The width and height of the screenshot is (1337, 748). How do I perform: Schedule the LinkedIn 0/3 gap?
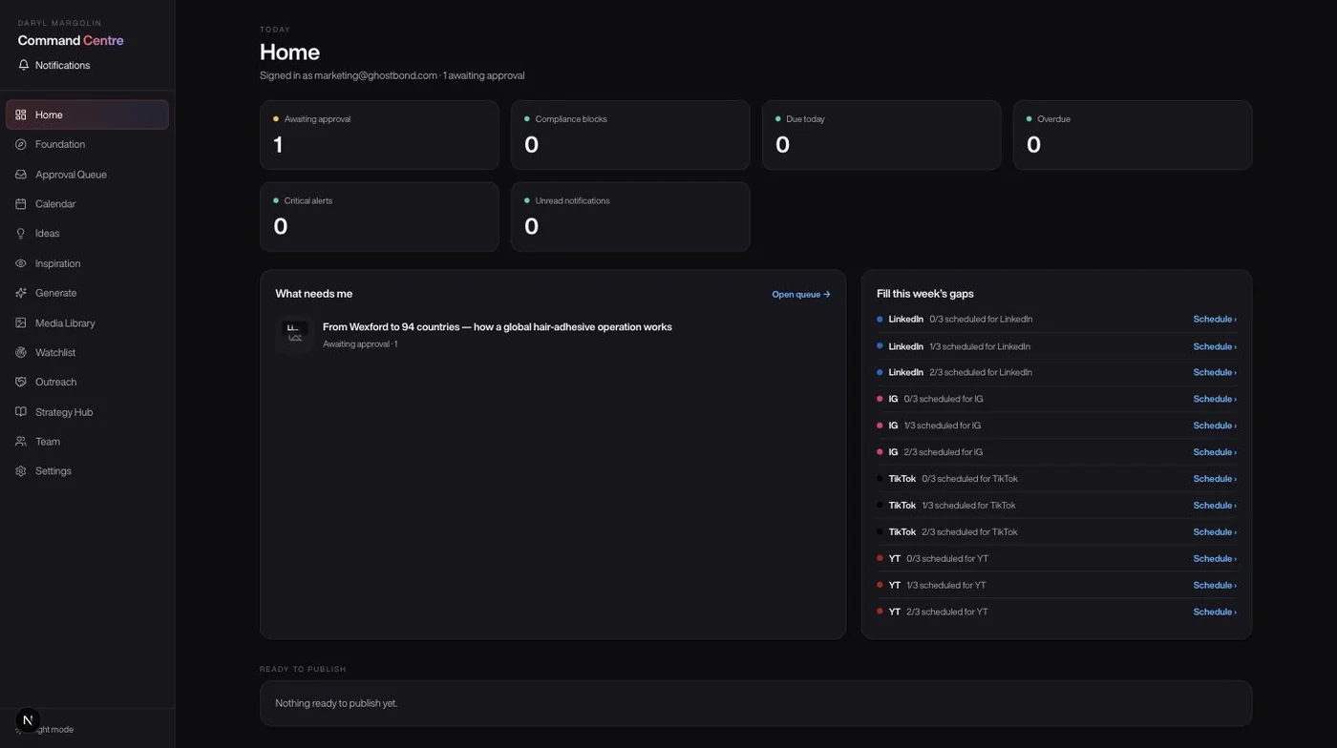pos(1215,320)
